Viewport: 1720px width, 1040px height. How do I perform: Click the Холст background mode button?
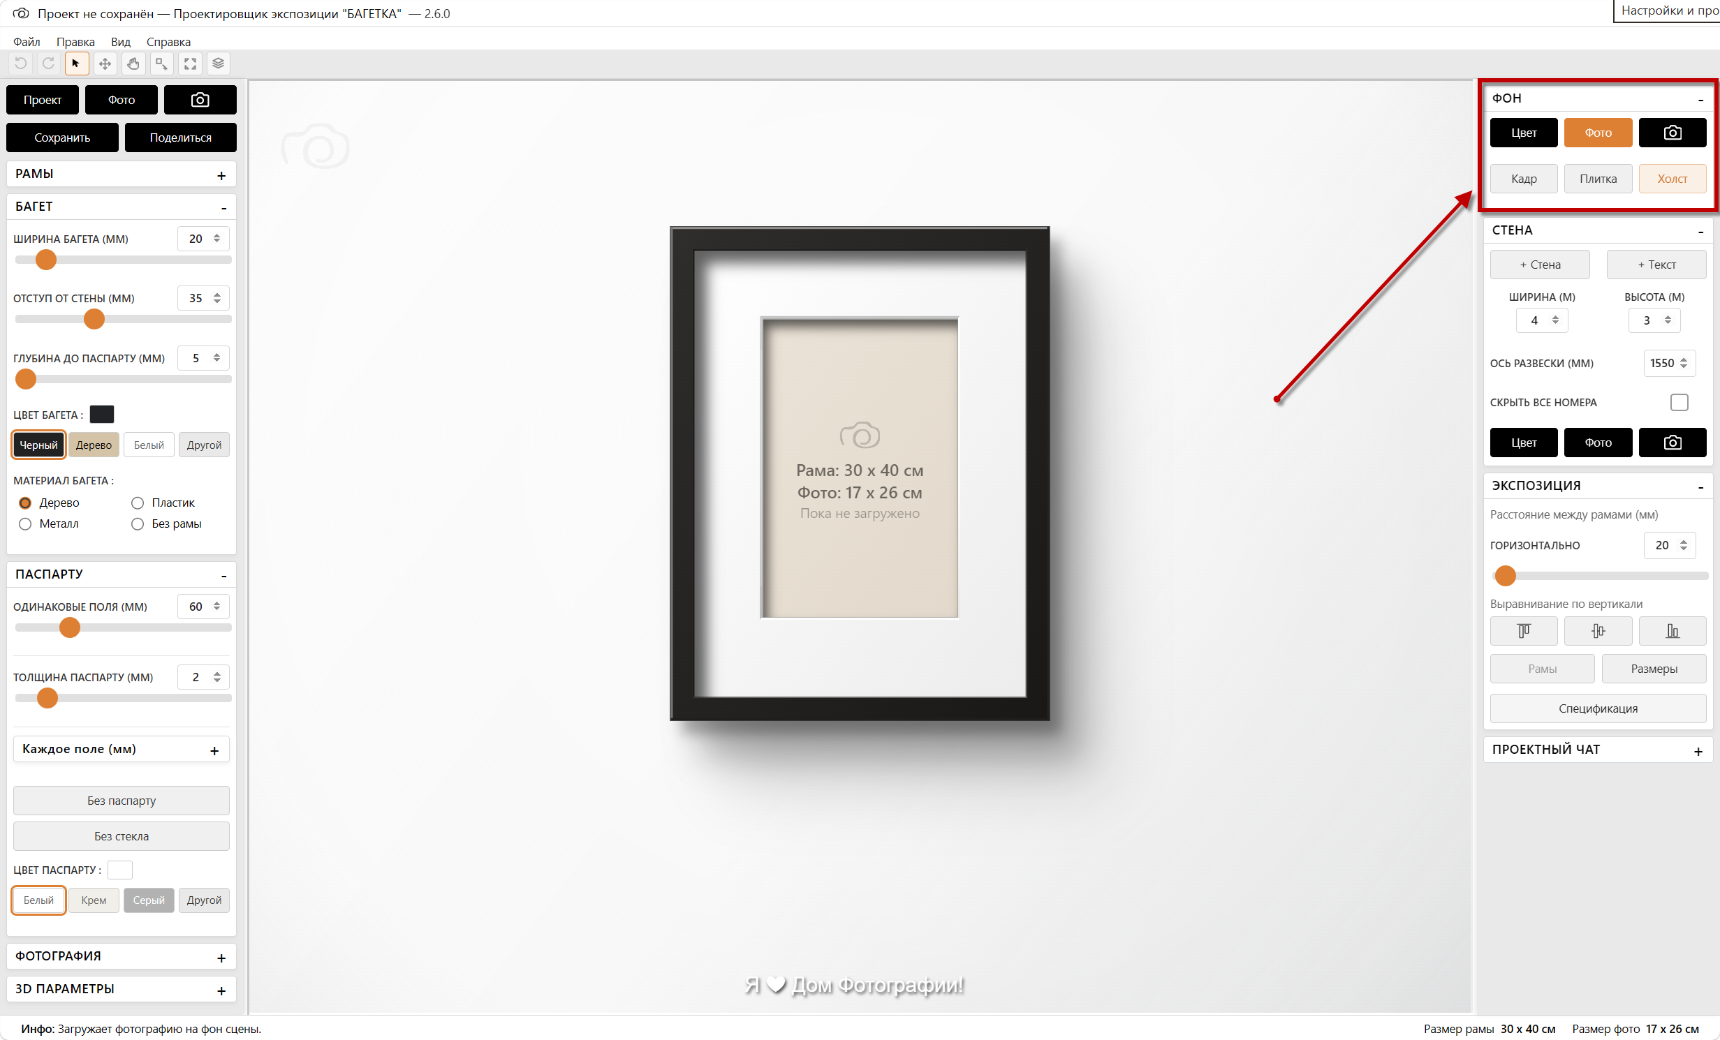[1673, 179]
